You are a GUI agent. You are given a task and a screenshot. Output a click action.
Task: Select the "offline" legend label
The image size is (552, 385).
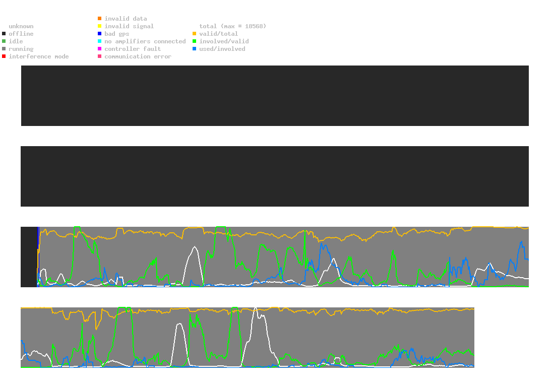point(21,34)
